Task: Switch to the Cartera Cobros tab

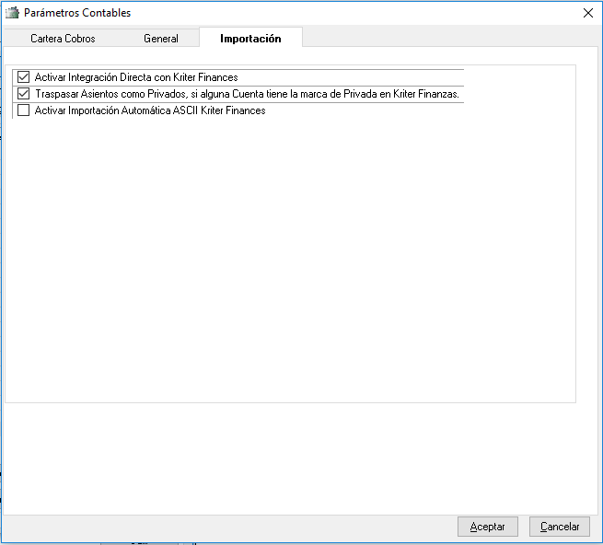Action: click(x=63, y=39)
